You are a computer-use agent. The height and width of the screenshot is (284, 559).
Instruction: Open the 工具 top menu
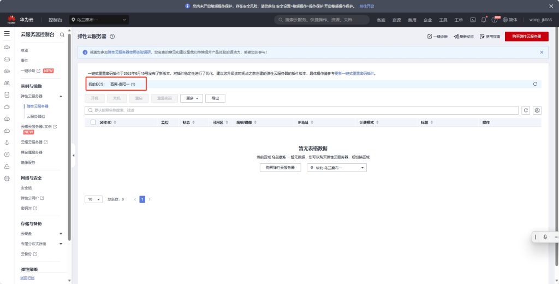pyautogui.click(x=443, y=20)
